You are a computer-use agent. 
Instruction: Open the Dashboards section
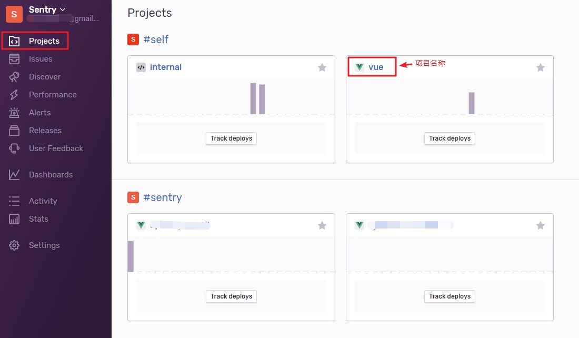click(x=51, y=174)
